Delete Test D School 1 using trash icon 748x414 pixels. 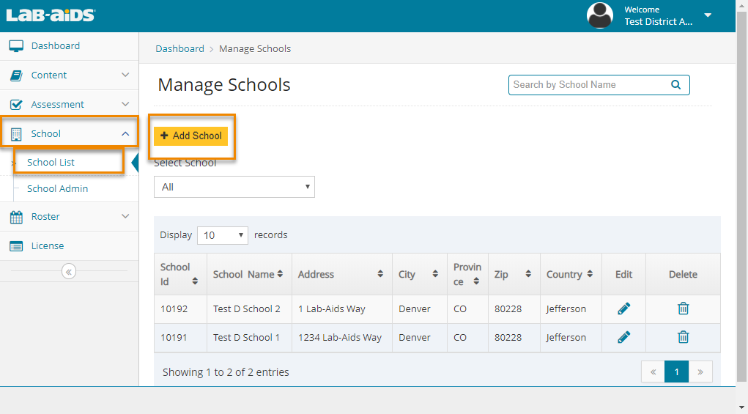(683, 337)
